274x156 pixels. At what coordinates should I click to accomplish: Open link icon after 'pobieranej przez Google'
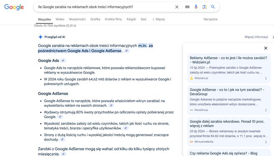pos(60,117)
